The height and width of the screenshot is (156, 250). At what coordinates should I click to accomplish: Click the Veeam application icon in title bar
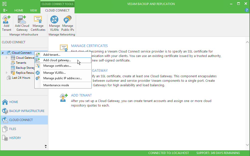(x=4, y=4)
